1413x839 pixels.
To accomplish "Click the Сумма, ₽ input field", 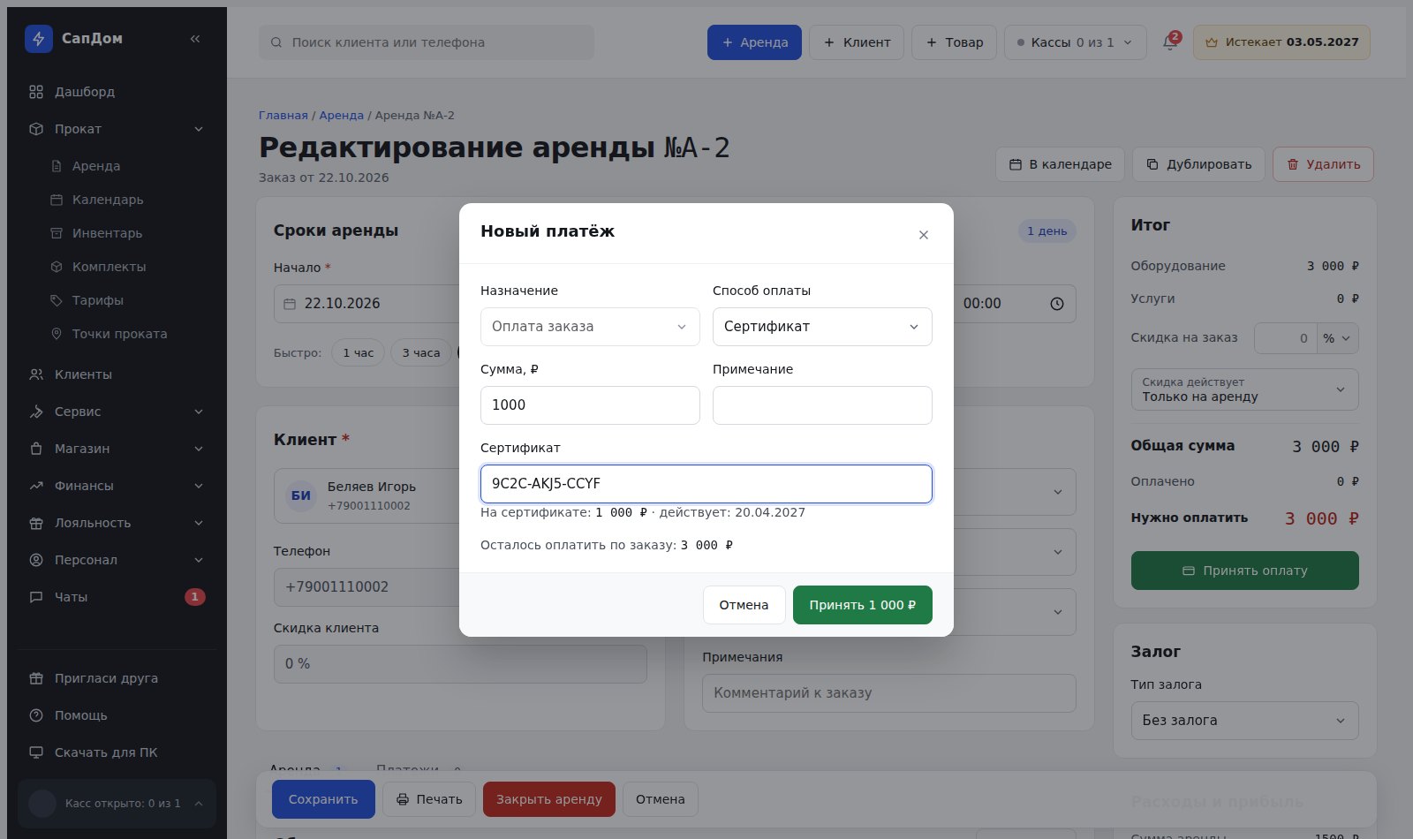I will [x=590, y=405].
